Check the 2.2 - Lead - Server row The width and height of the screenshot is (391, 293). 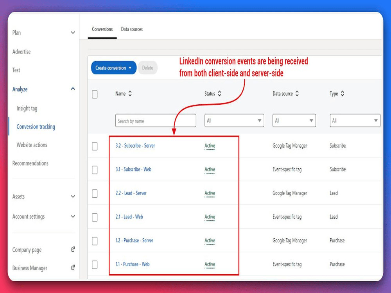pyautogui.click(x=95, y=194)
